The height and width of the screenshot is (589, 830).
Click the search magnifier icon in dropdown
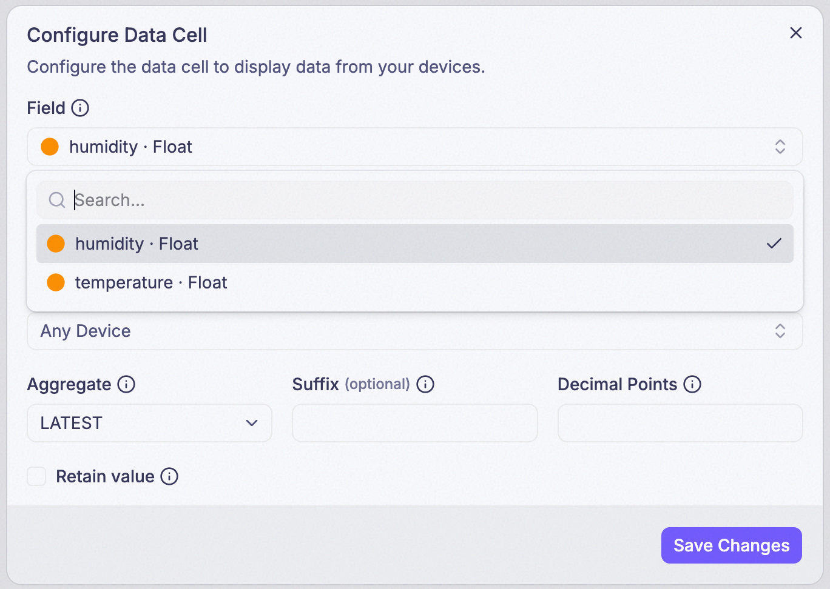[x=57, y=200]
